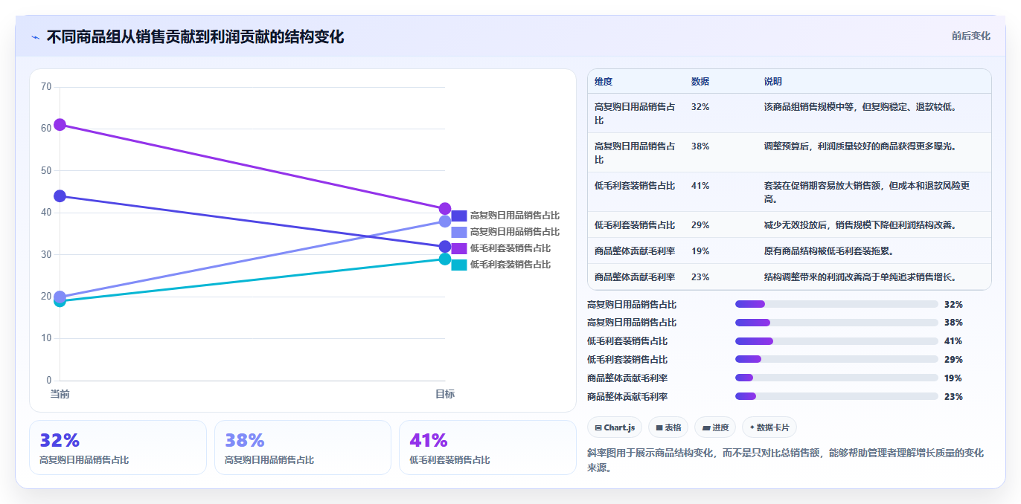Image resolution: width=1021 pixels, height=504 pixels.
Task: Click the progress bar showing 23%
Action: (836, 396)
